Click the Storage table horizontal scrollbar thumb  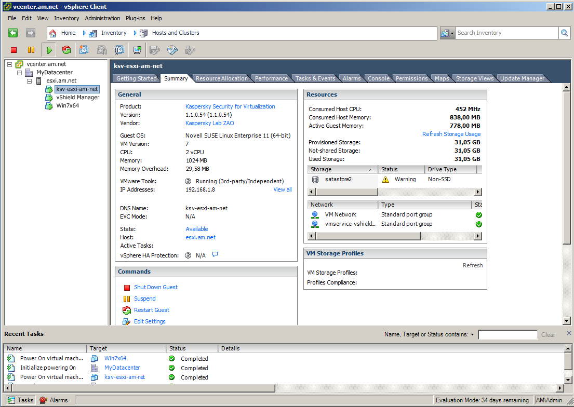(346, 192)
